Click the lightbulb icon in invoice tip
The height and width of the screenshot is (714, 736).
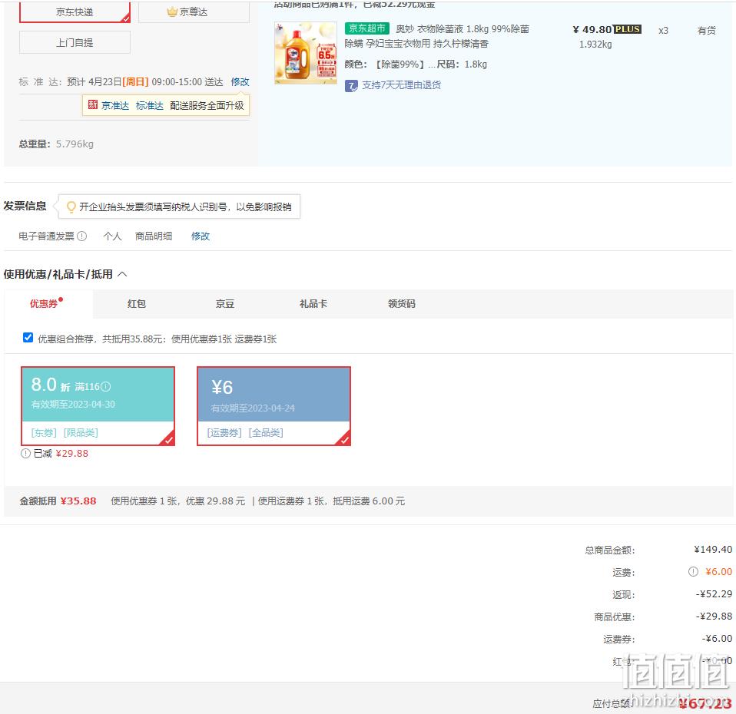coord(71,207)
